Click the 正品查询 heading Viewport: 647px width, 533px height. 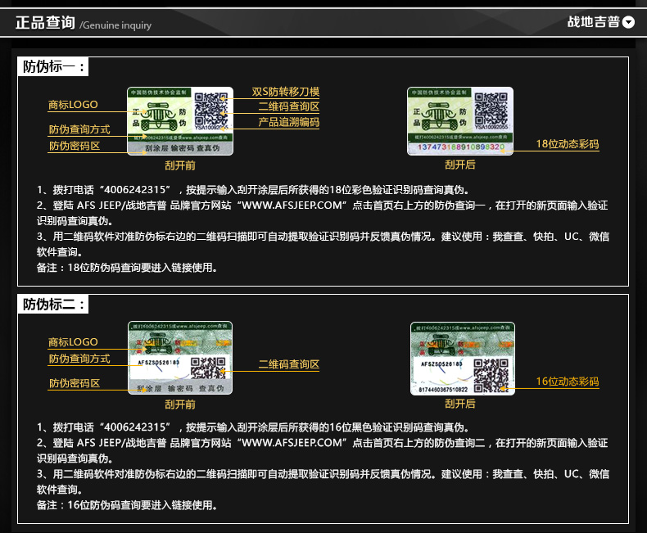[45, 23]
